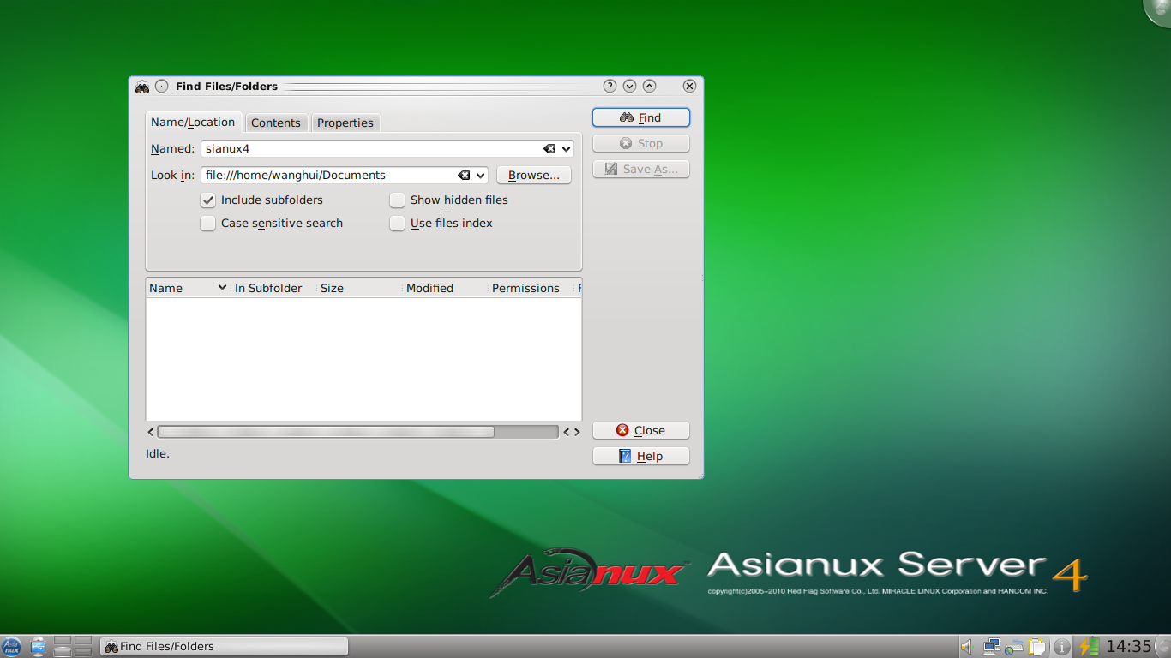This screenshot has height=658, width=1171.
Task: Click Browse to choose a folder
Action: [534, 175]
